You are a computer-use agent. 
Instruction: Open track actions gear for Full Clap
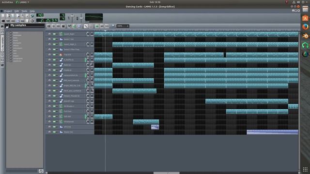(49, 111)
